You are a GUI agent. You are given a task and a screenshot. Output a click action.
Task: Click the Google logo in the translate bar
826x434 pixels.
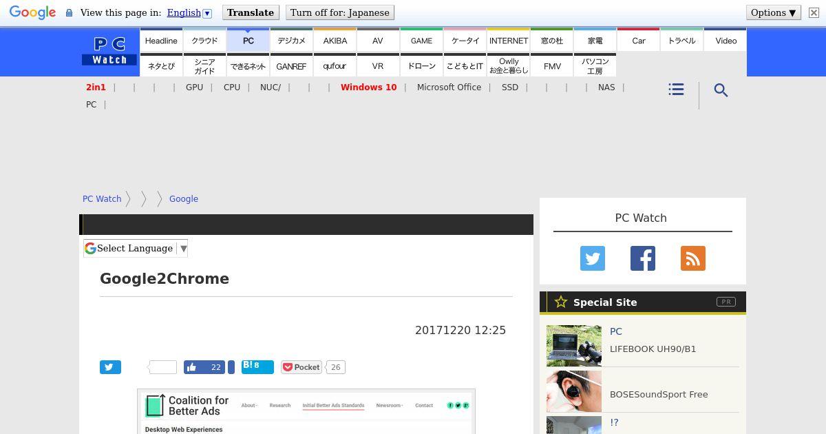[x=32, y=13]
